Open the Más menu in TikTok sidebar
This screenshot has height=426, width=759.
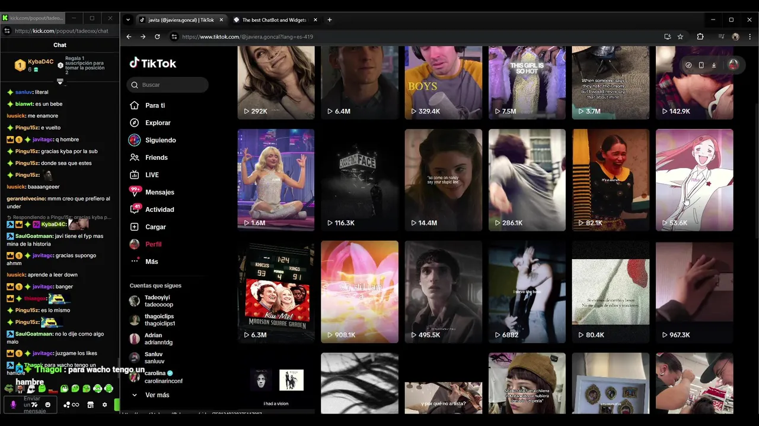[143, 262]
